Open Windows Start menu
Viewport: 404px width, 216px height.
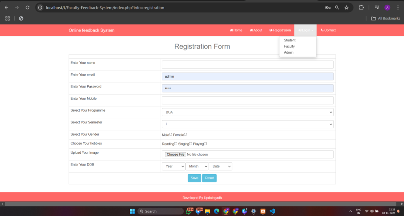tap(132, 211)
